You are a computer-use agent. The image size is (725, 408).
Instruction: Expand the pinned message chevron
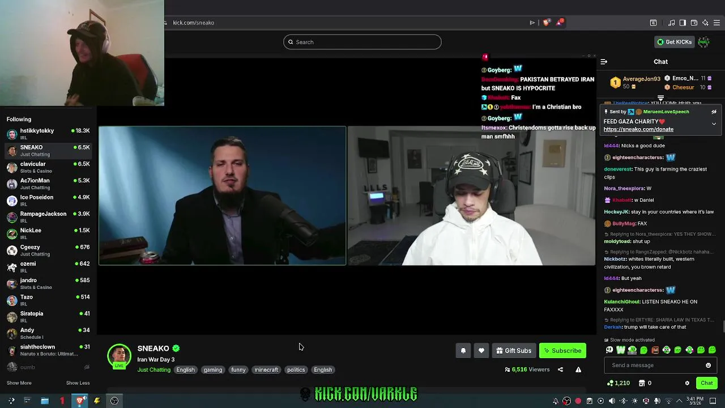(x=714, y=124)
